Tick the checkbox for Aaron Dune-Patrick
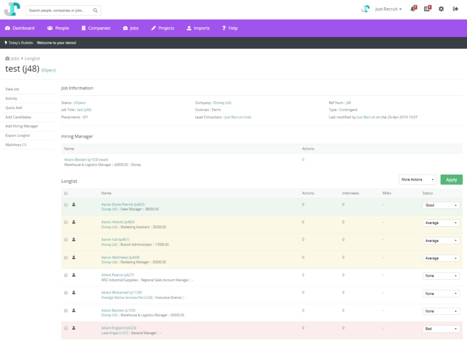This screenshot has height=344, width=467. pyautogui.click(x=66, y=205)
